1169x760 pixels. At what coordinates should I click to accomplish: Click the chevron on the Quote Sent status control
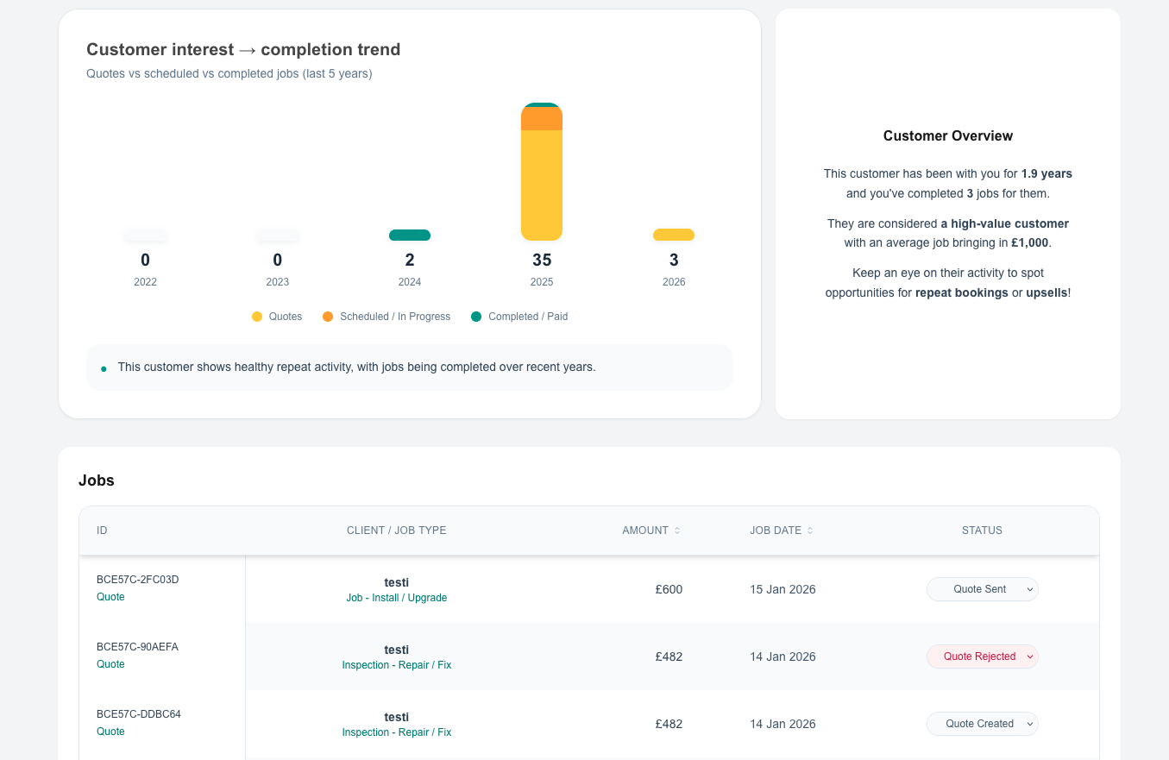click(x=1028, y=589)
